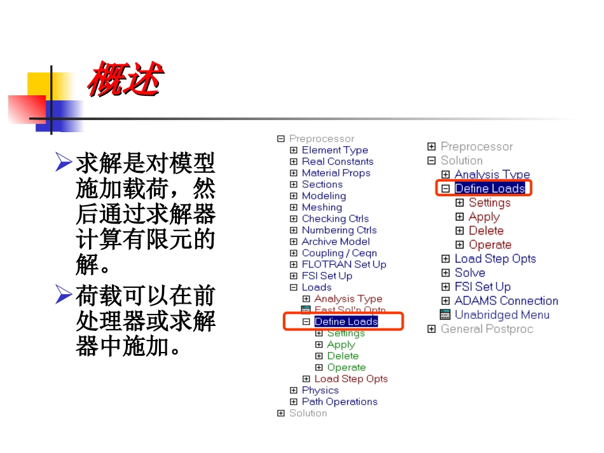This screenshot has width=604, height=453.
Task: Open Load Step Opts under Solution
Action: (x=495, y=259)
